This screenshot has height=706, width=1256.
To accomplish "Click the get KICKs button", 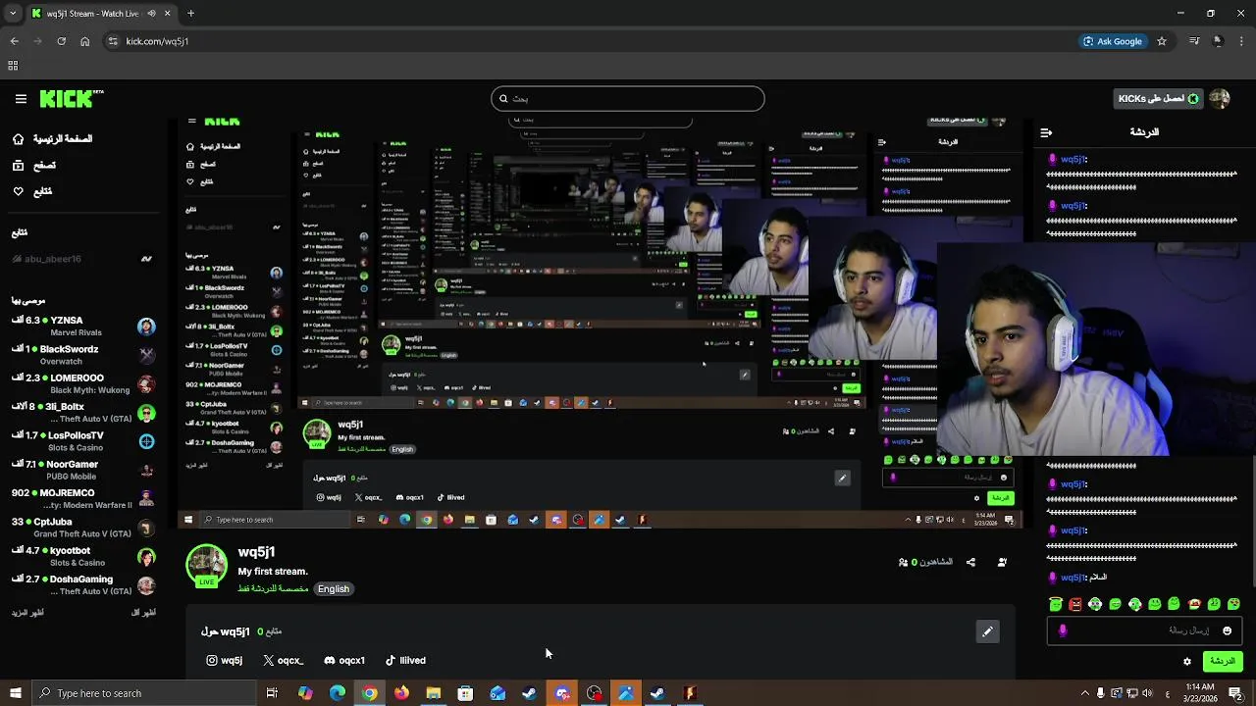I will coord(1158,98).
